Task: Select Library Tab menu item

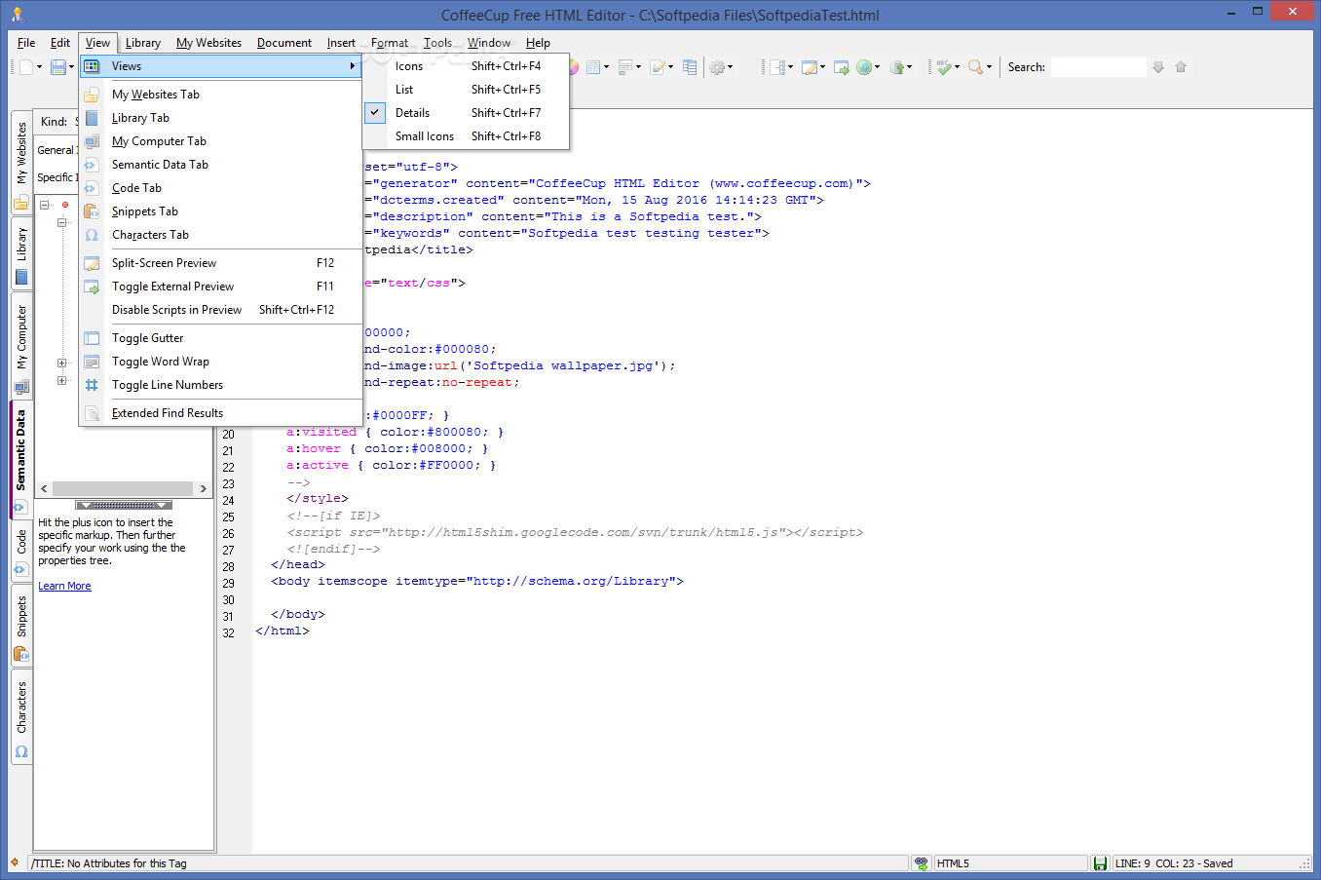Action: [x=221, y=118]
